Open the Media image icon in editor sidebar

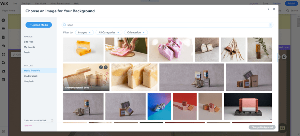3,71
